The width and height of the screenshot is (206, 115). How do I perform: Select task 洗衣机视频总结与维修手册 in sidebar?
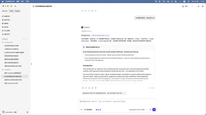coord(15,76)
